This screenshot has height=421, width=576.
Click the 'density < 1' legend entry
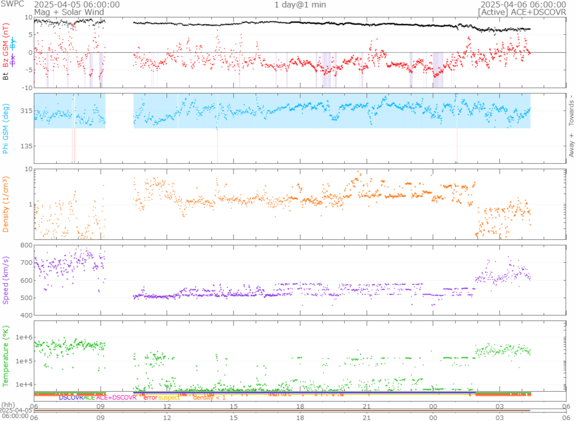pos(210,398)
